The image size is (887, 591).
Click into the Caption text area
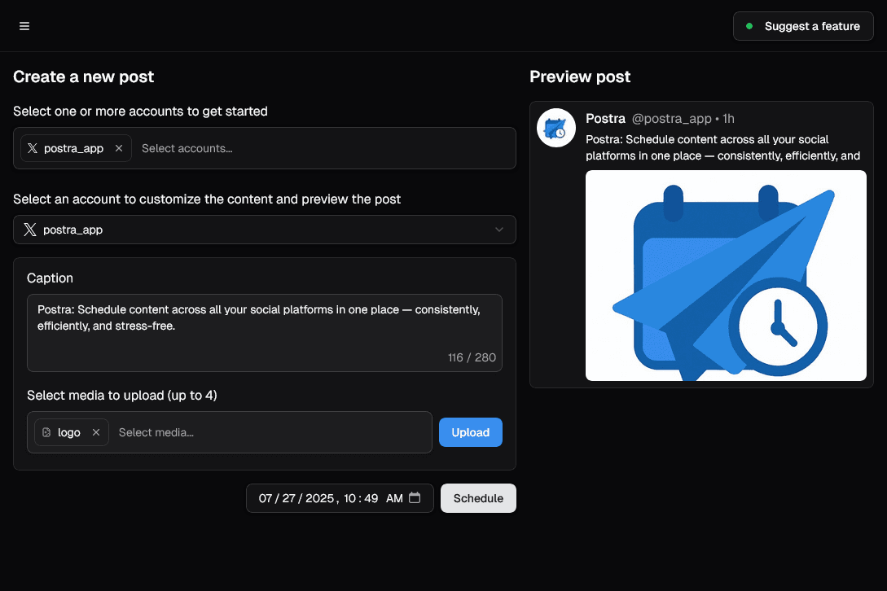click(x=264, y=333)
